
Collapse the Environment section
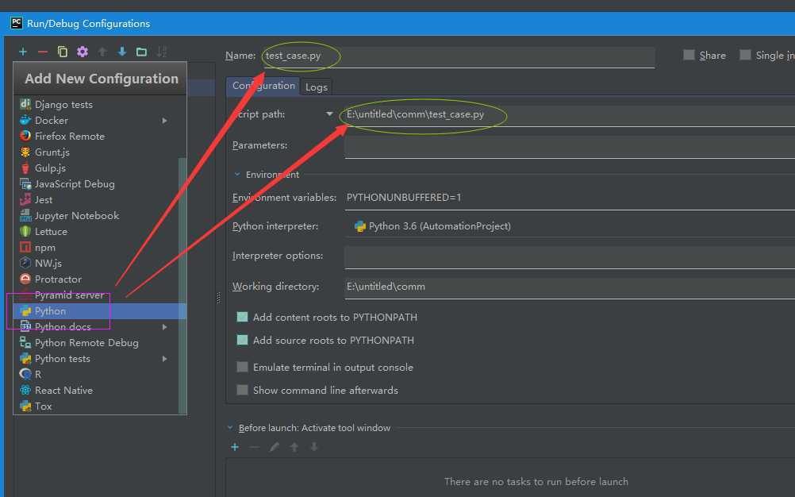click(236, 175)
